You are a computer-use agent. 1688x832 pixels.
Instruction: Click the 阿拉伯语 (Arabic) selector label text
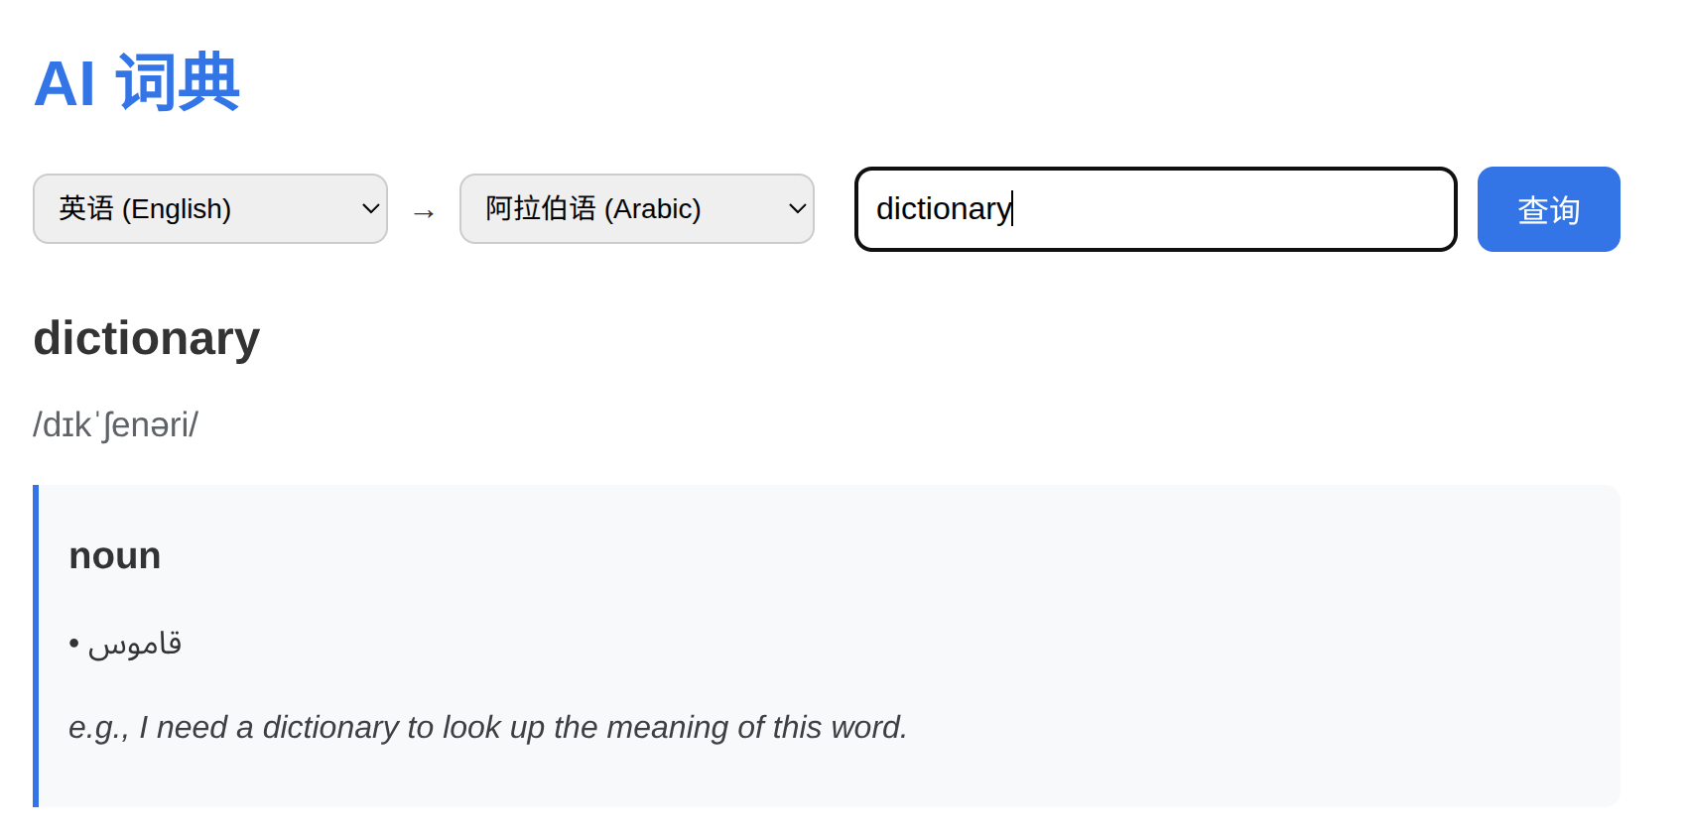tap(590, 208)
